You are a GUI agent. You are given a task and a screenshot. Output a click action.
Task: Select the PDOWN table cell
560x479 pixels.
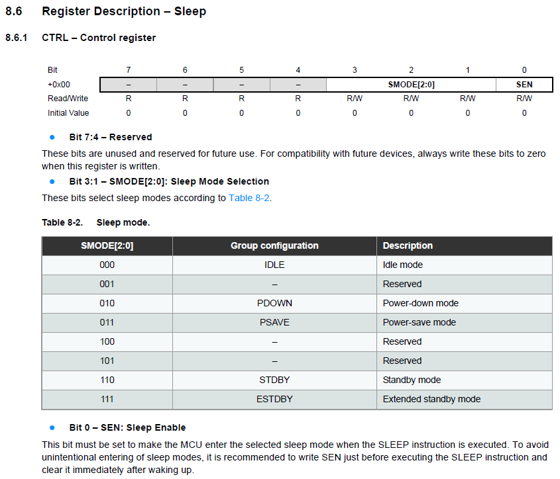(274, 304)
